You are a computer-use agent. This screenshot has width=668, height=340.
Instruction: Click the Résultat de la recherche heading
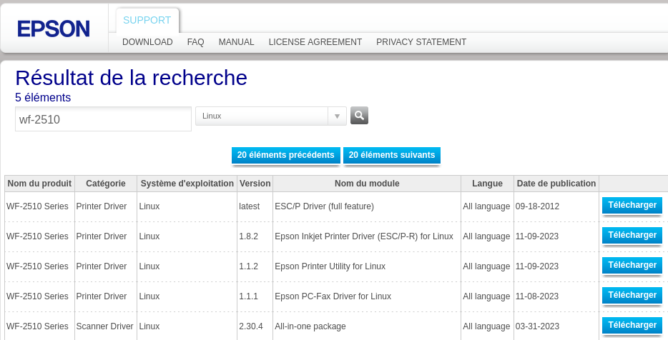(x=131, y=77)
